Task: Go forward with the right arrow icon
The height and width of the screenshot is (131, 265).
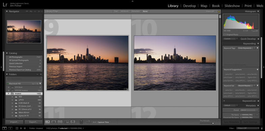Action: pyautogui.click(x=25, y=128)
